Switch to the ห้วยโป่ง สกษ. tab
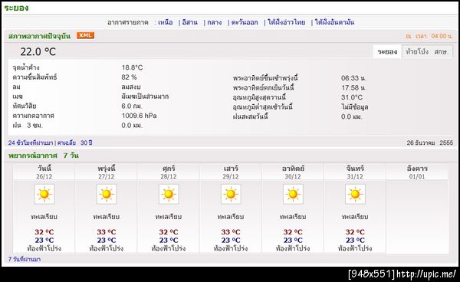 [x=427, y=51]
